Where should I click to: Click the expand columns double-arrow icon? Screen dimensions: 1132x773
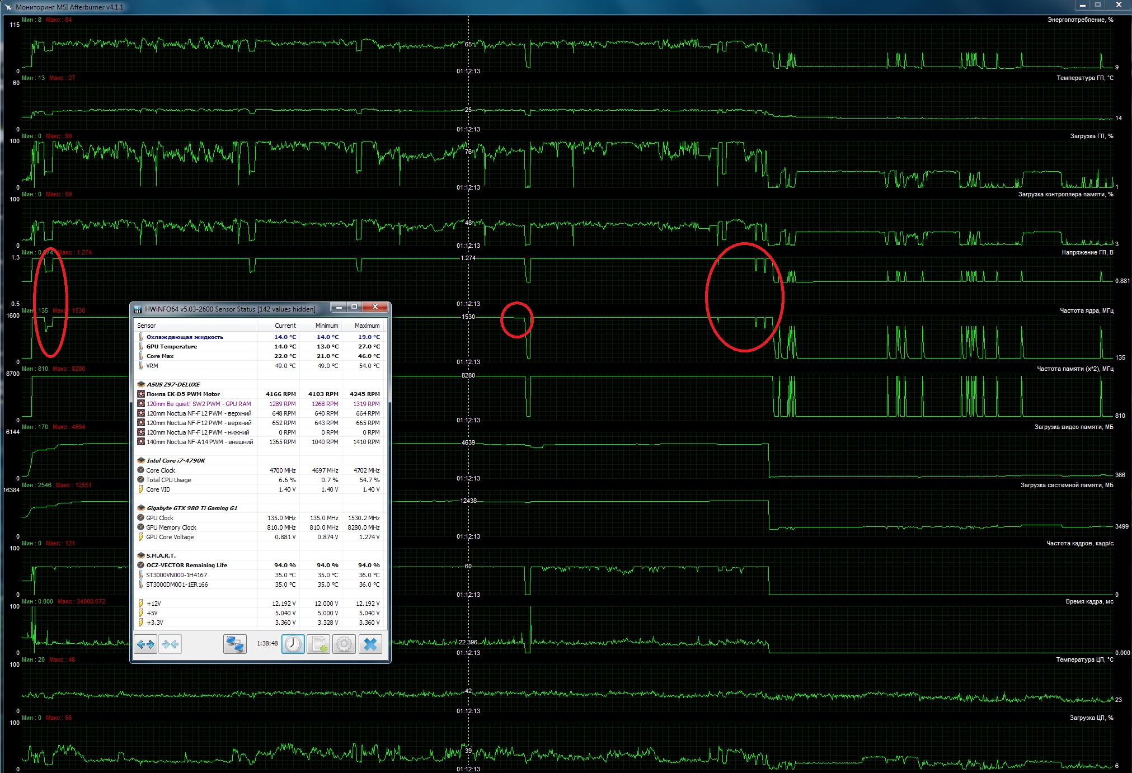click(145, 644)
